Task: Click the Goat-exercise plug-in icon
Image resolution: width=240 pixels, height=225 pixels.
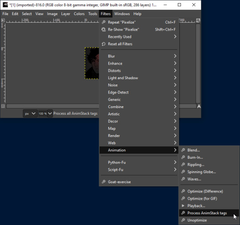Action: pos(104,182)
